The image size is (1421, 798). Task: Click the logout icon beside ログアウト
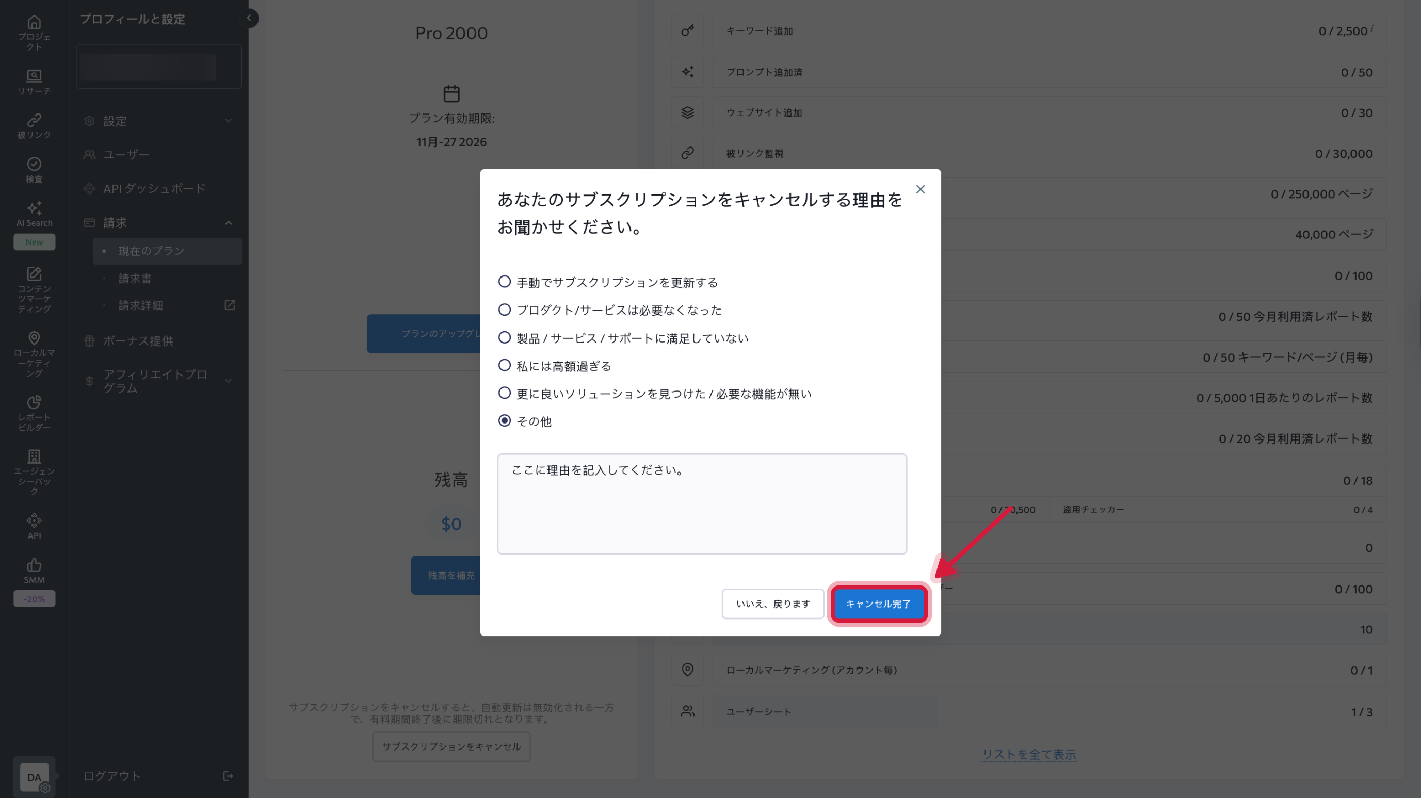pos(228,776)
